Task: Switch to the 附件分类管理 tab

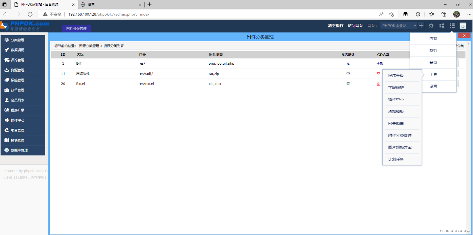Action: point(76,29)
